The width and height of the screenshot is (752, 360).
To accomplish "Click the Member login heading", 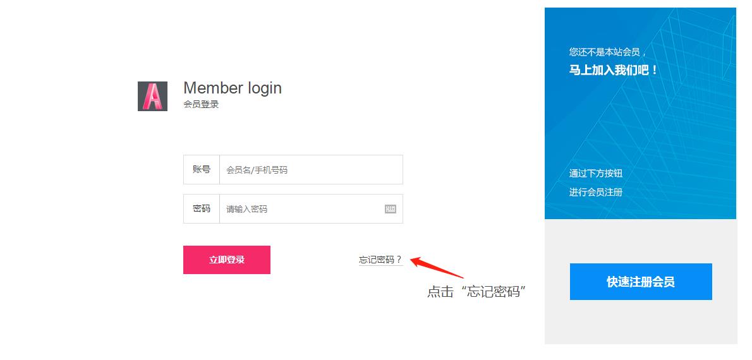I will point(233,88).
